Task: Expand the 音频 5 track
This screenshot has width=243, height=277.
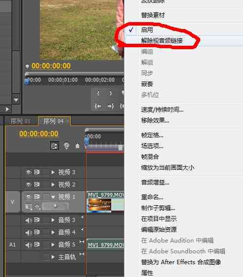Action: click(53, 245)
